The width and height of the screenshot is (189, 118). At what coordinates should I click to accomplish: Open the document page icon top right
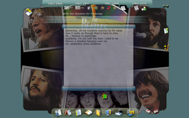coord(136,8)
